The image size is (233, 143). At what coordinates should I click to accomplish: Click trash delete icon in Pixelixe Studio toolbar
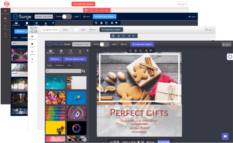tap(136, 51)
